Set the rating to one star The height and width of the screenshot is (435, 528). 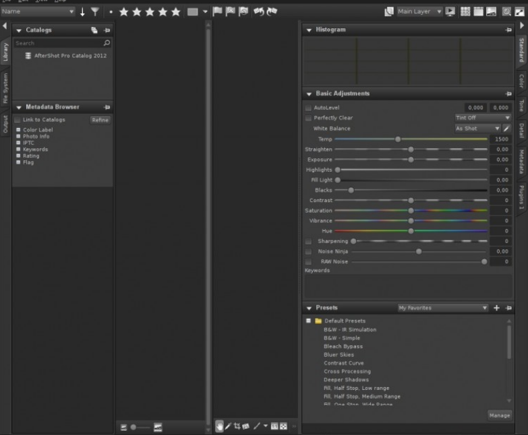click(x=123, y=12)
